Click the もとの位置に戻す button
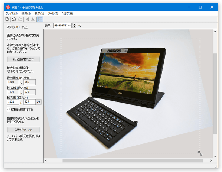The image size is (222, 172). click(x=23, y=59)
